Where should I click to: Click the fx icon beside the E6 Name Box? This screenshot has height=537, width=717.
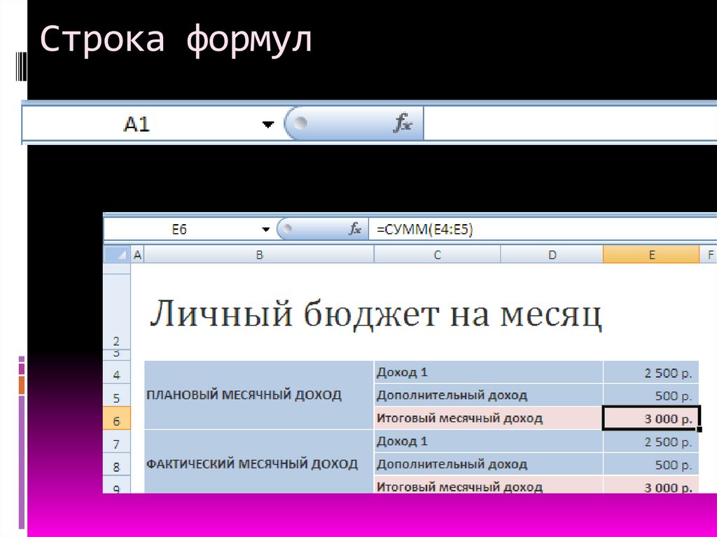click(356, 228)
